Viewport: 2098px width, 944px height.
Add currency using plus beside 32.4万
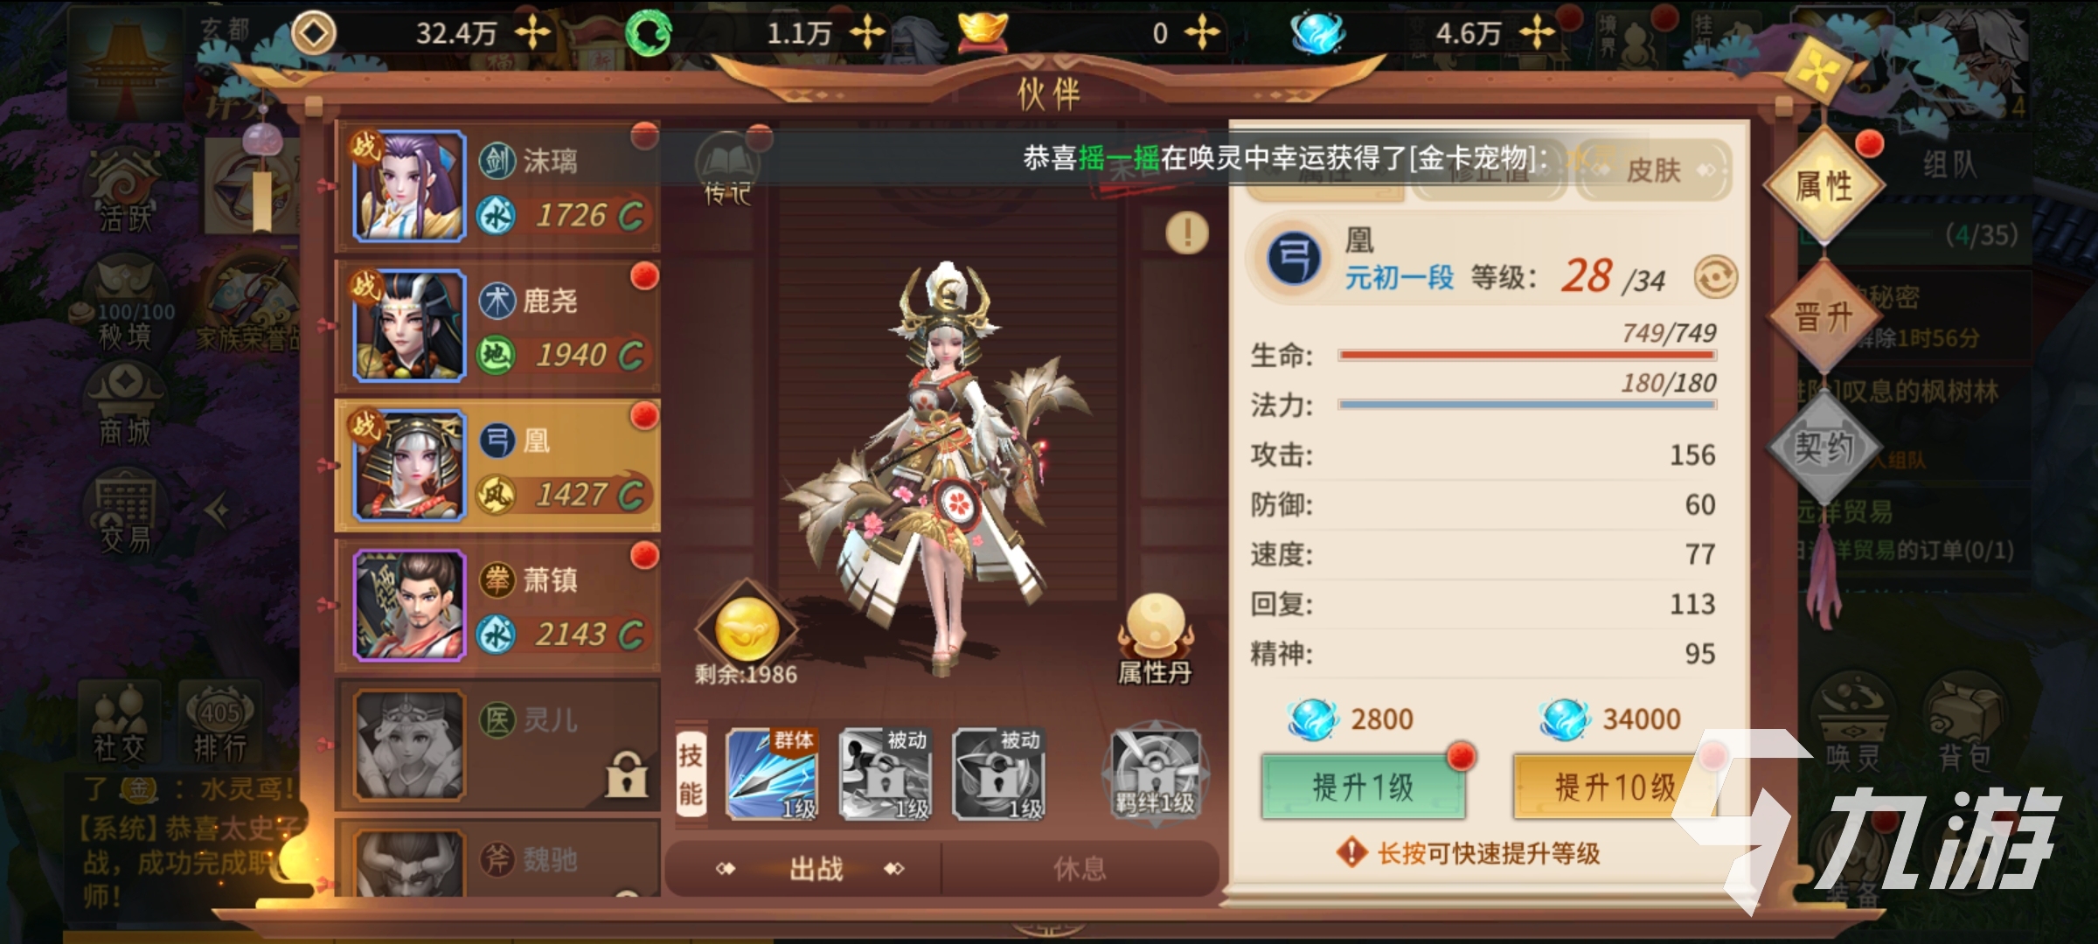[x=531, y=33]
